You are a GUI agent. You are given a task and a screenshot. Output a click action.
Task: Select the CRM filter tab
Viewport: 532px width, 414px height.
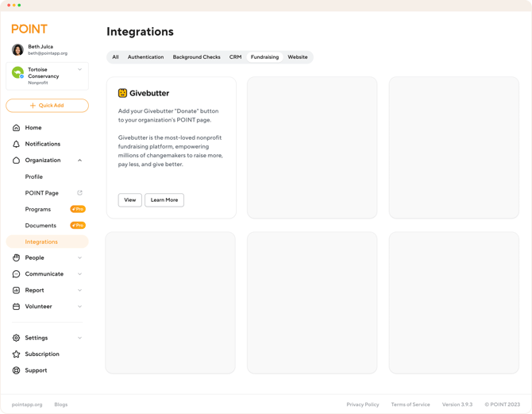tap(235, 57)
